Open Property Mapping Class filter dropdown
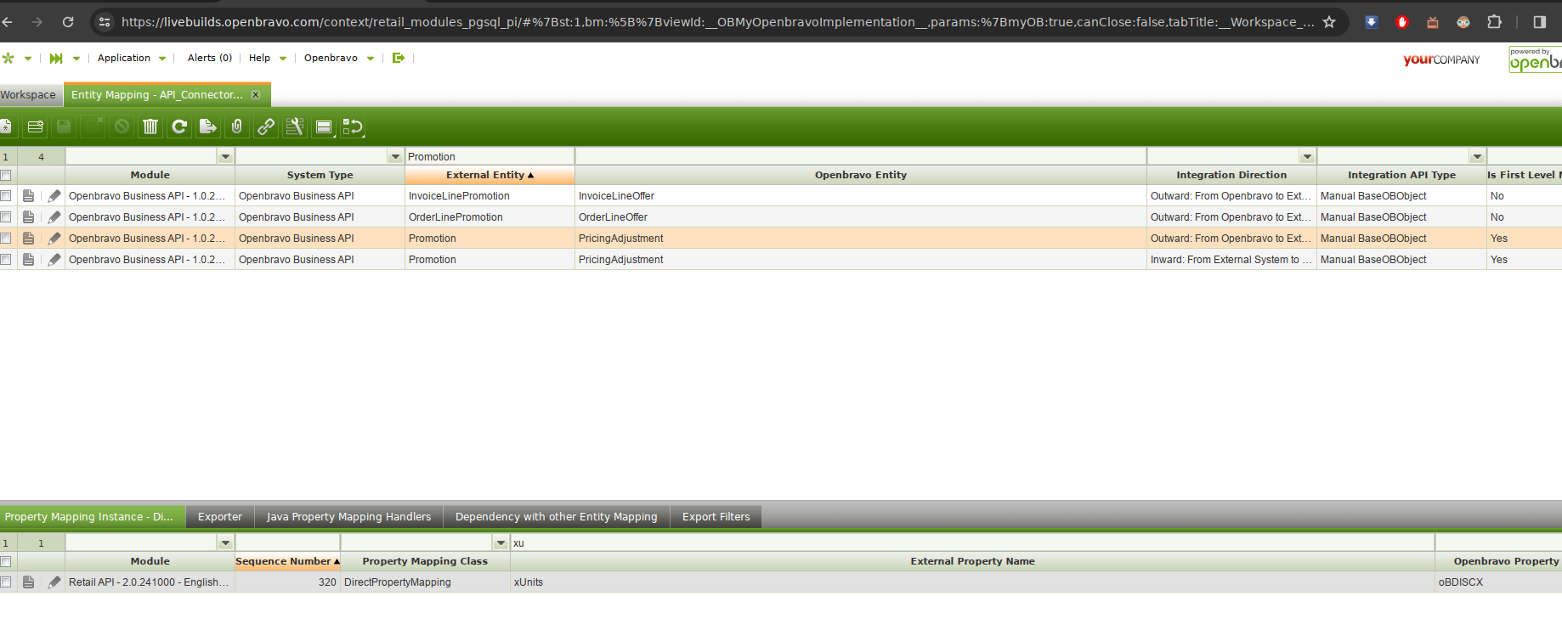This screenshot has height=624, width=1562. pos(501,543)
